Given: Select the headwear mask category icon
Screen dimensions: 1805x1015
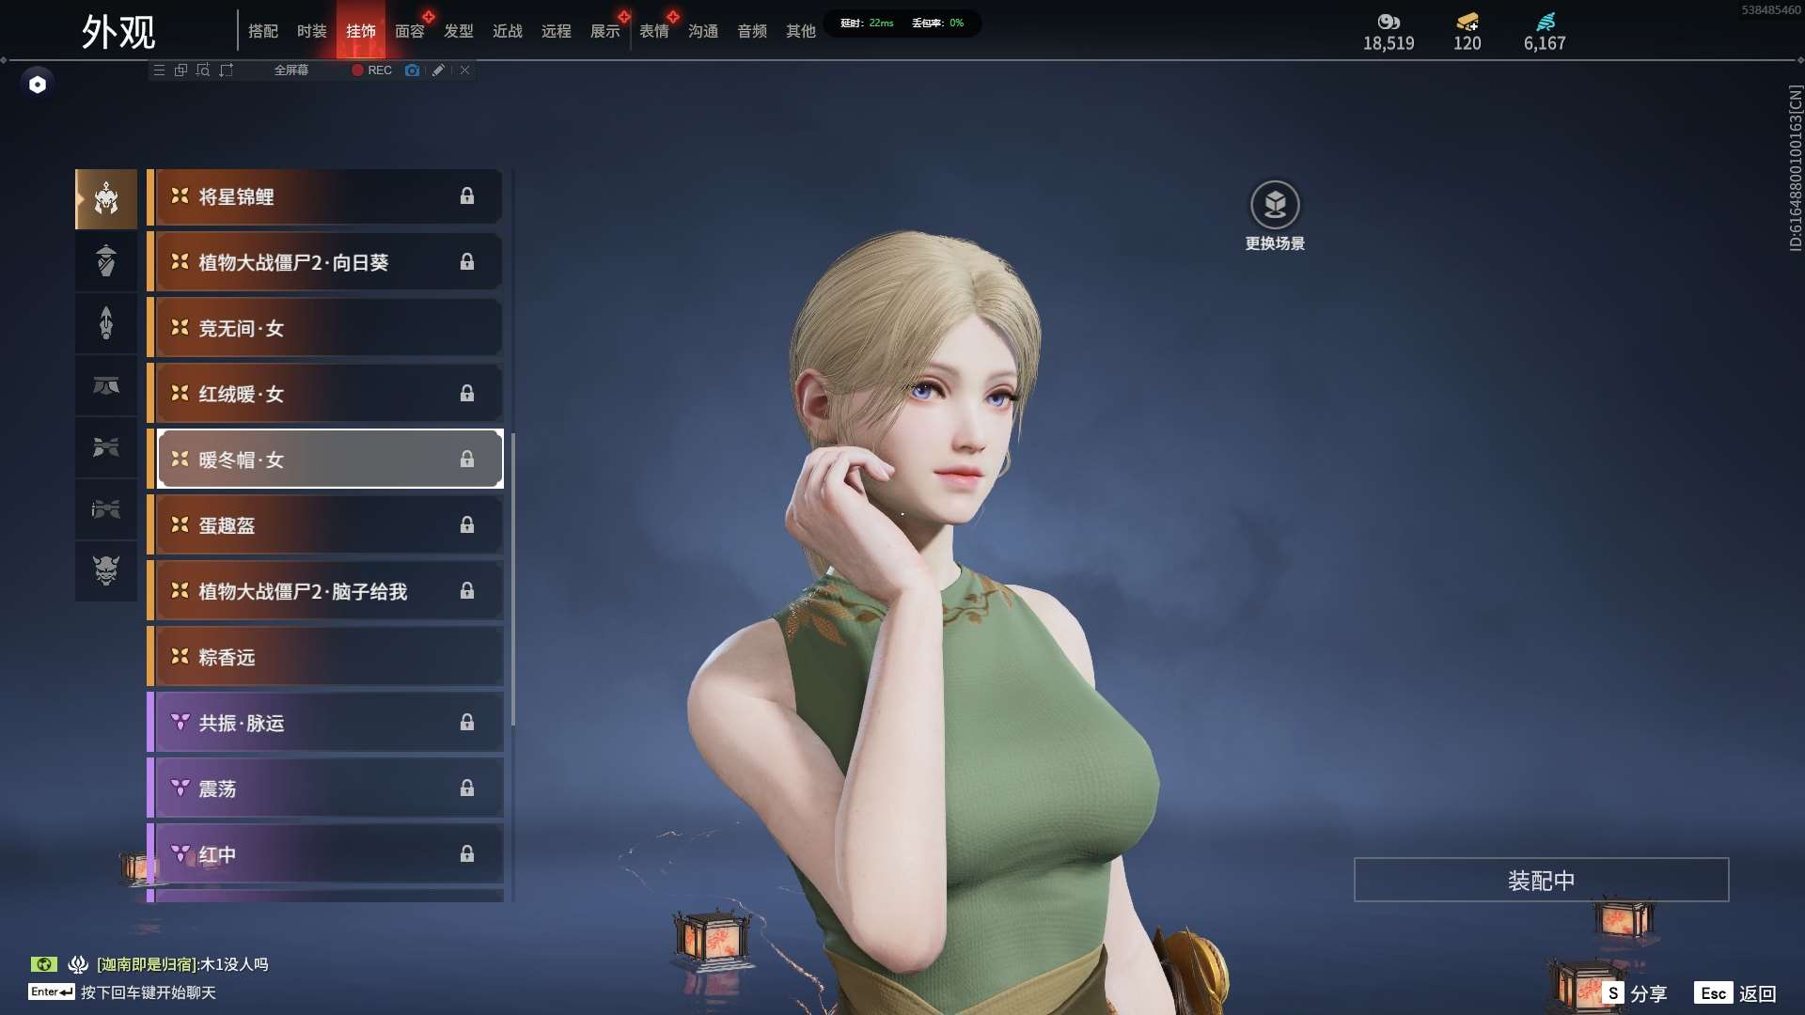Looking at the screenshot, I should [106, 199].
